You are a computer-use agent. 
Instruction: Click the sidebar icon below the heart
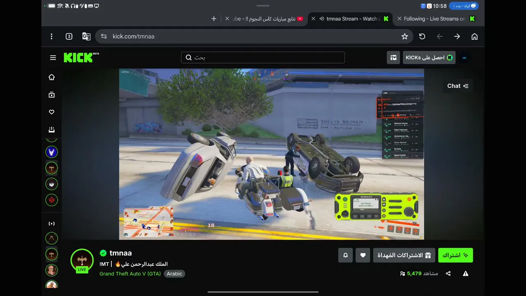pos(52,130)
